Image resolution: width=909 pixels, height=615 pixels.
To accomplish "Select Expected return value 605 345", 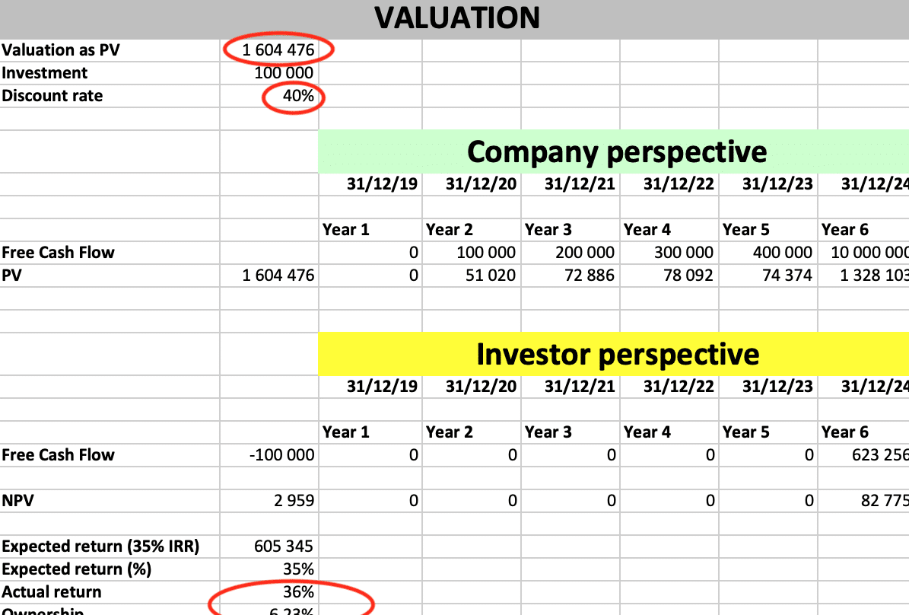I will [269, 546].
